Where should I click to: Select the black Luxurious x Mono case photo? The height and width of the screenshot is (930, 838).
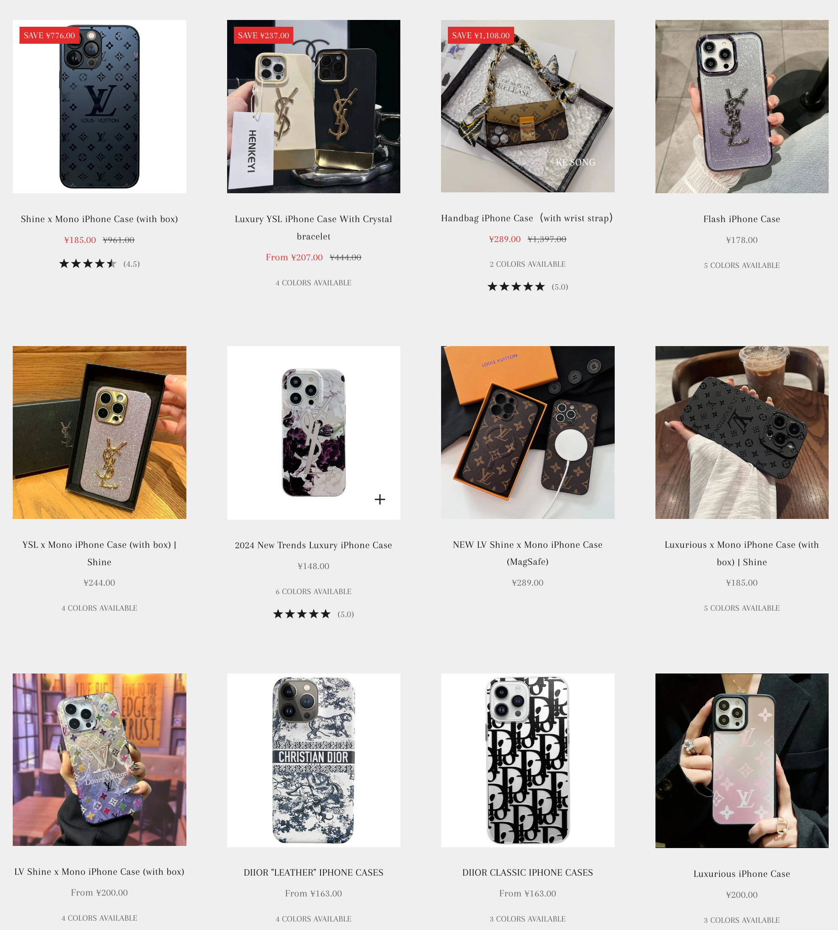742,433
